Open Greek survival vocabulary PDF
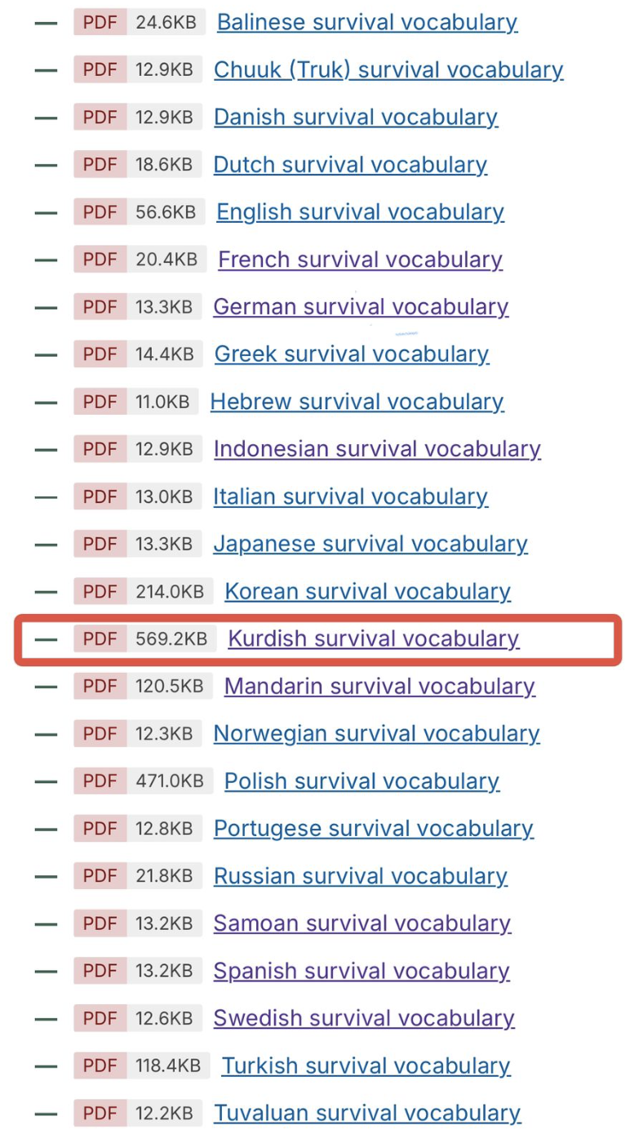This screenshot has width=630, height=1130. point(352,354)
